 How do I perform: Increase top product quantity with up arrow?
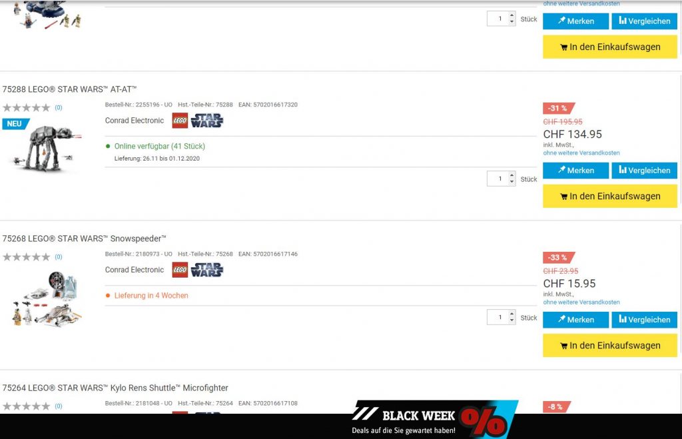(512, 15)
